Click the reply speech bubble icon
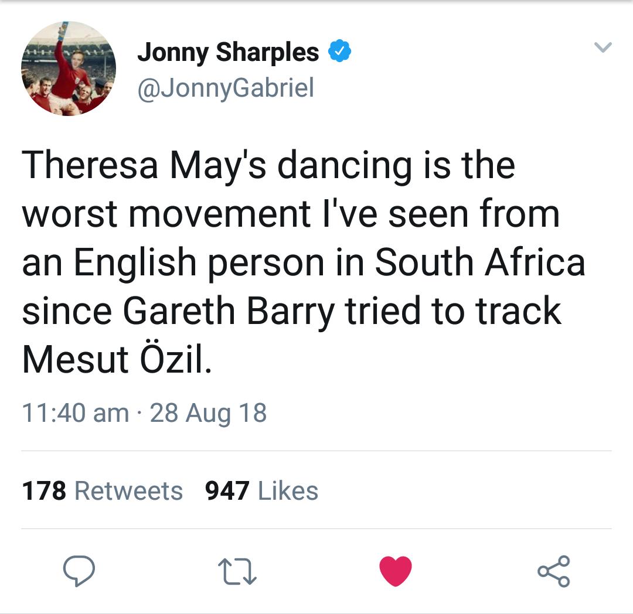This screenshot has width=633, height=614. 79,570
